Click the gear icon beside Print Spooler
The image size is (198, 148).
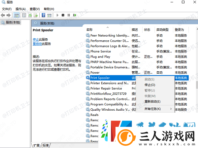88,78
